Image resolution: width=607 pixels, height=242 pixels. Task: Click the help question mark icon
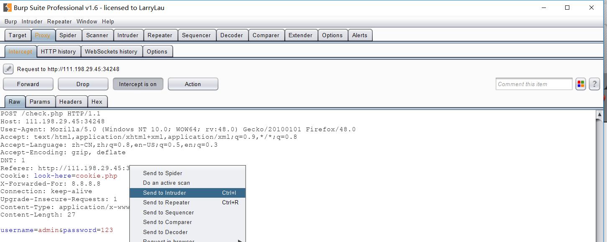coord(594,84)
